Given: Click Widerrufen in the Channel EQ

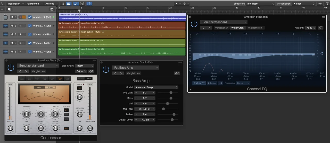Looking at the screenshot, I should pyautogui.click(x=237, y=28).
